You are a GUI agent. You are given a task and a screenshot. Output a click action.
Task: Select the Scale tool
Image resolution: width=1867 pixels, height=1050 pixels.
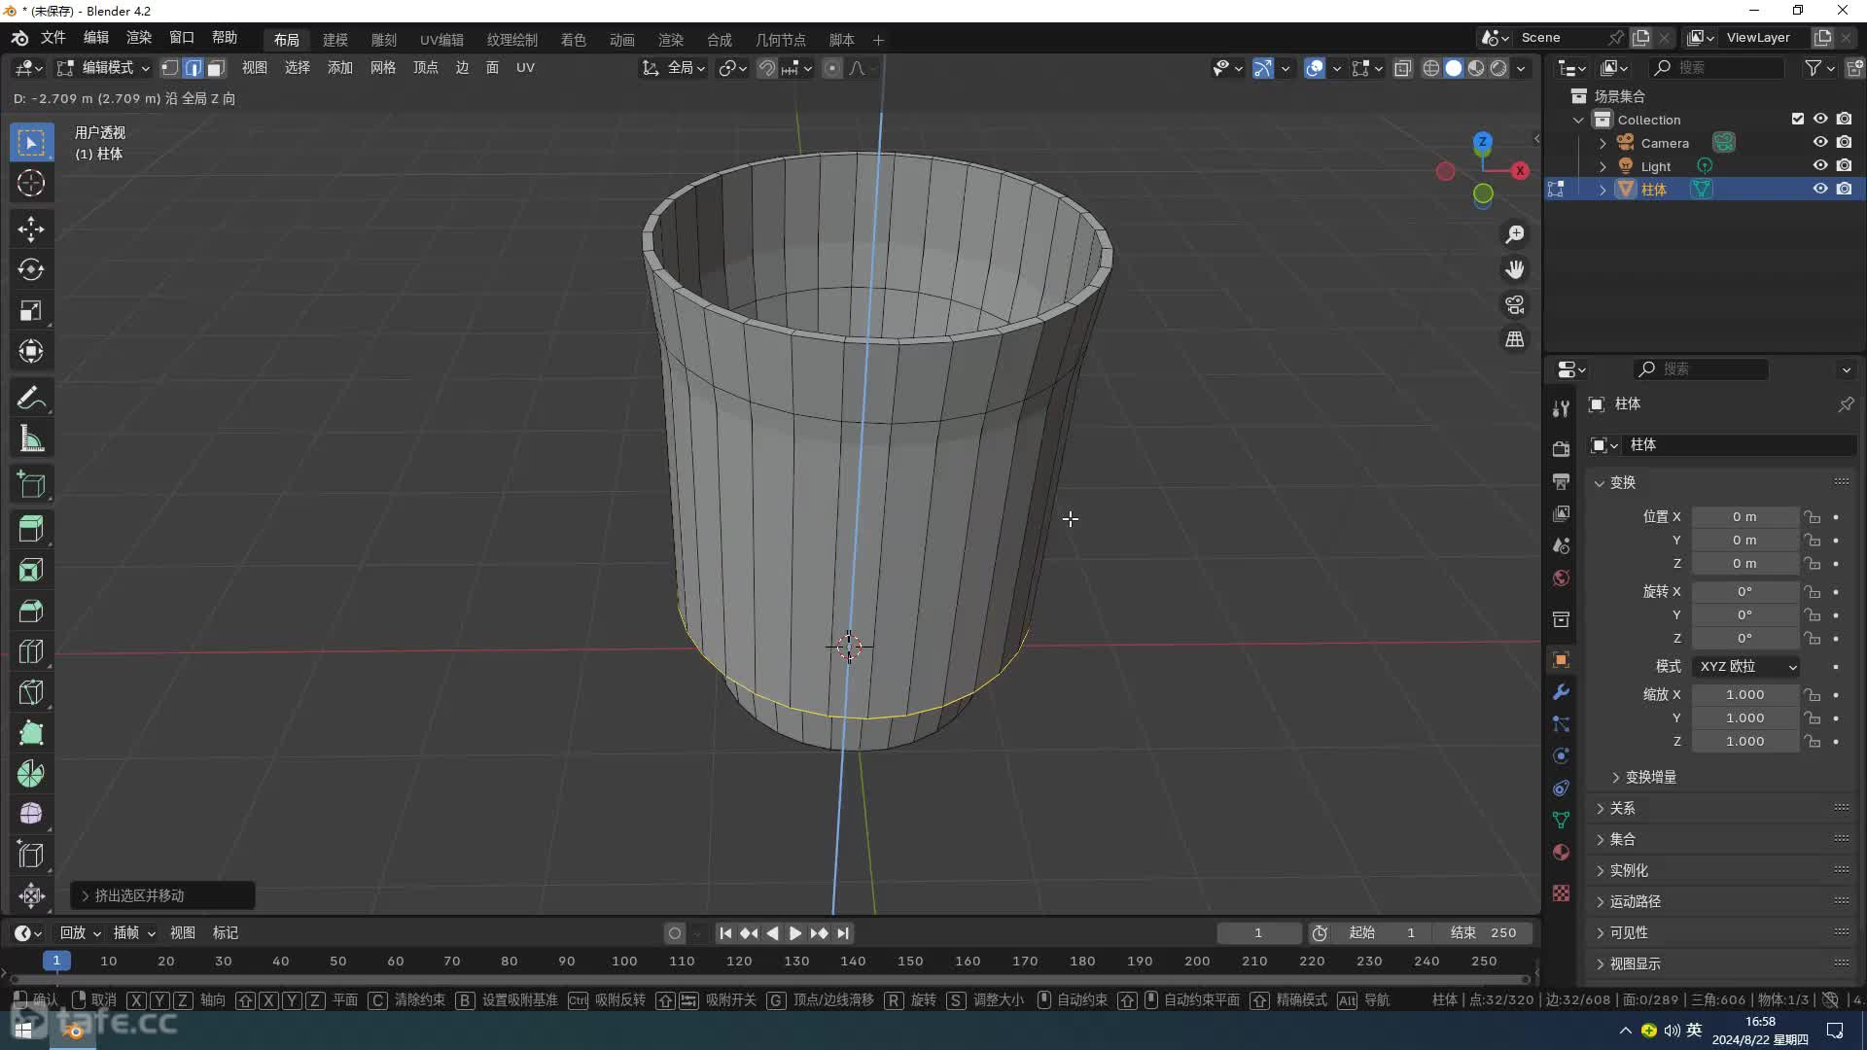tap(31, 310)
